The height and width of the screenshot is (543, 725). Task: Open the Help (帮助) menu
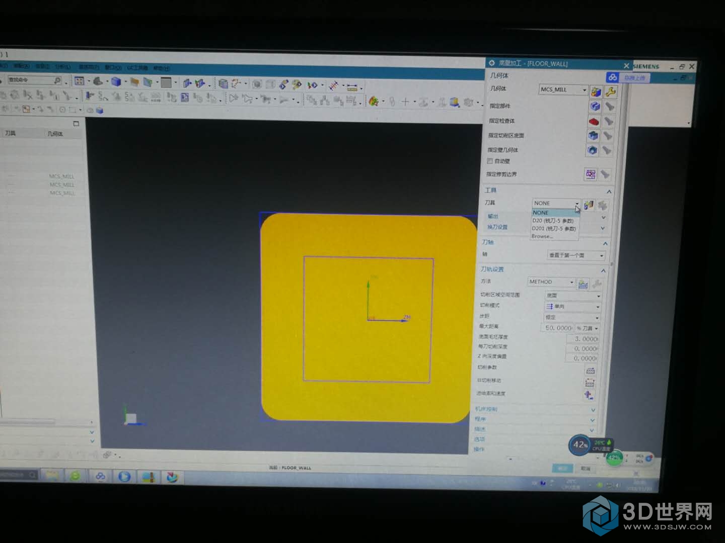click(161, 68)
